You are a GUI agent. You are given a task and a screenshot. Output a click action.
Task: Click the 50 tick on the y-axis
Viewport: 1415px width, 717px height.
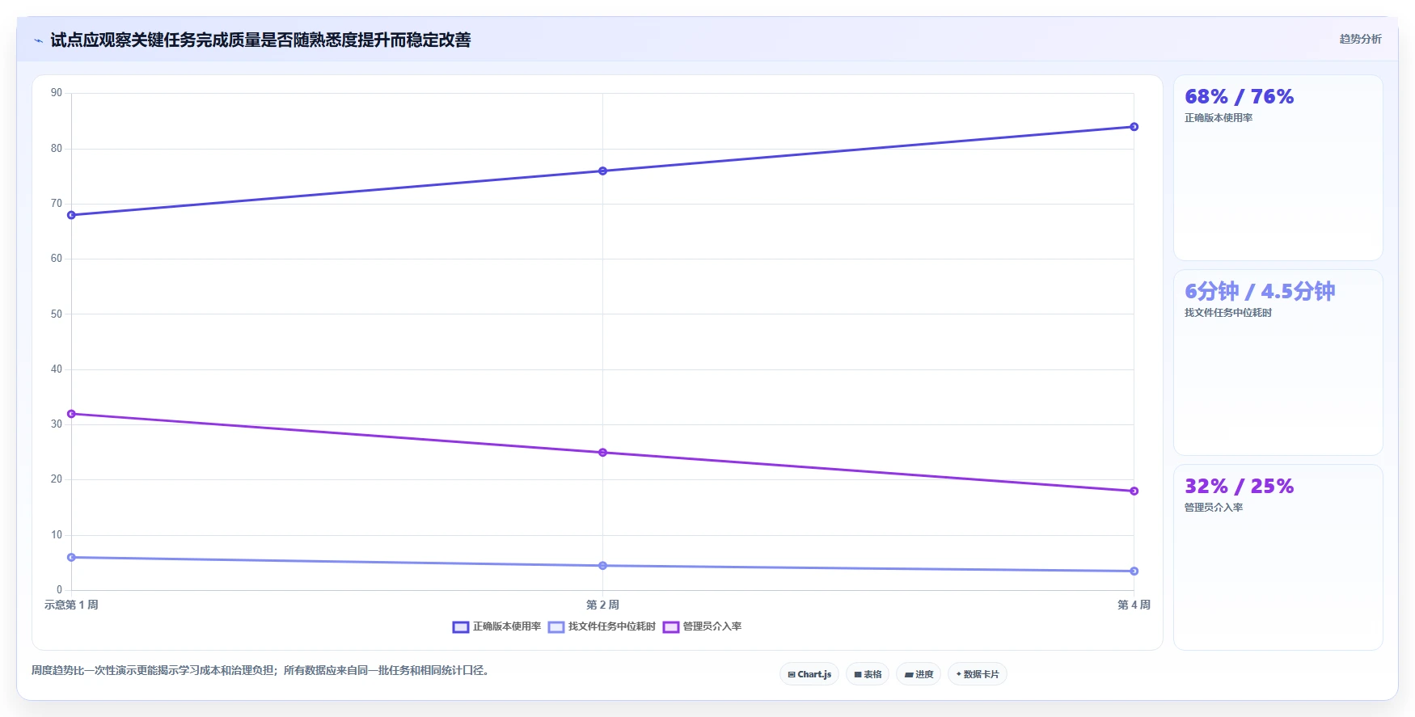(57, 314)
